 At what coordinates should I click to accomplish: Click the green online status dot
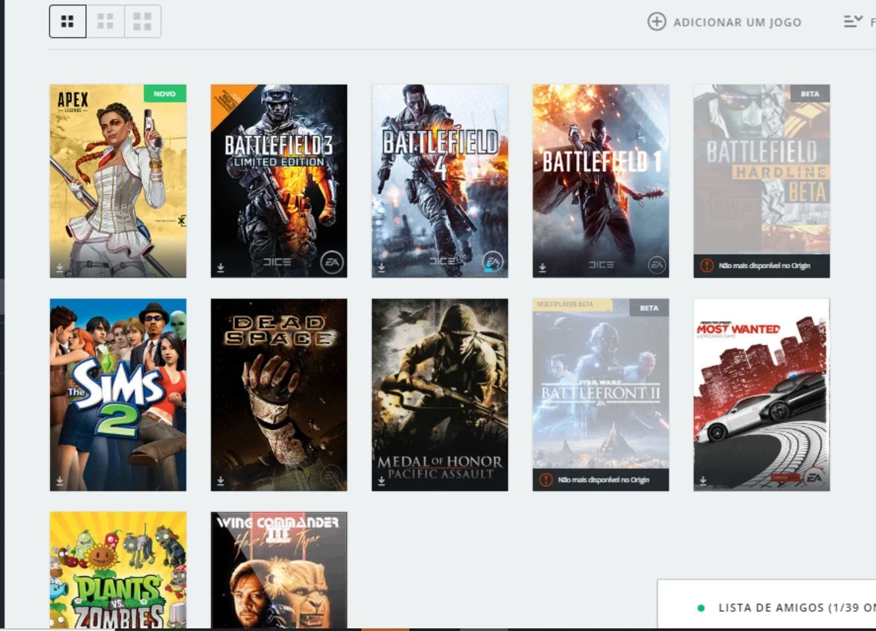(701, 608)
